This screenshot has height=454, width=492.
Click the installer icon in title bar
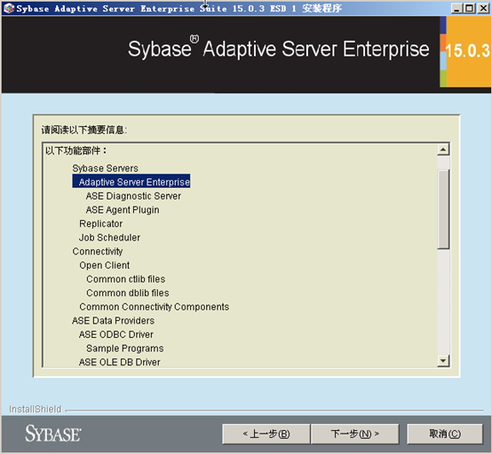pos(9,8)
